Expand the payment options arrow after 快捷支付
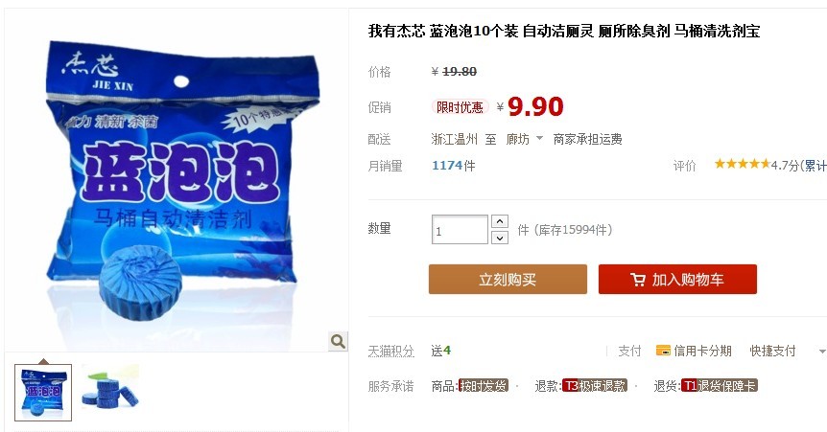 coord(822,352)
